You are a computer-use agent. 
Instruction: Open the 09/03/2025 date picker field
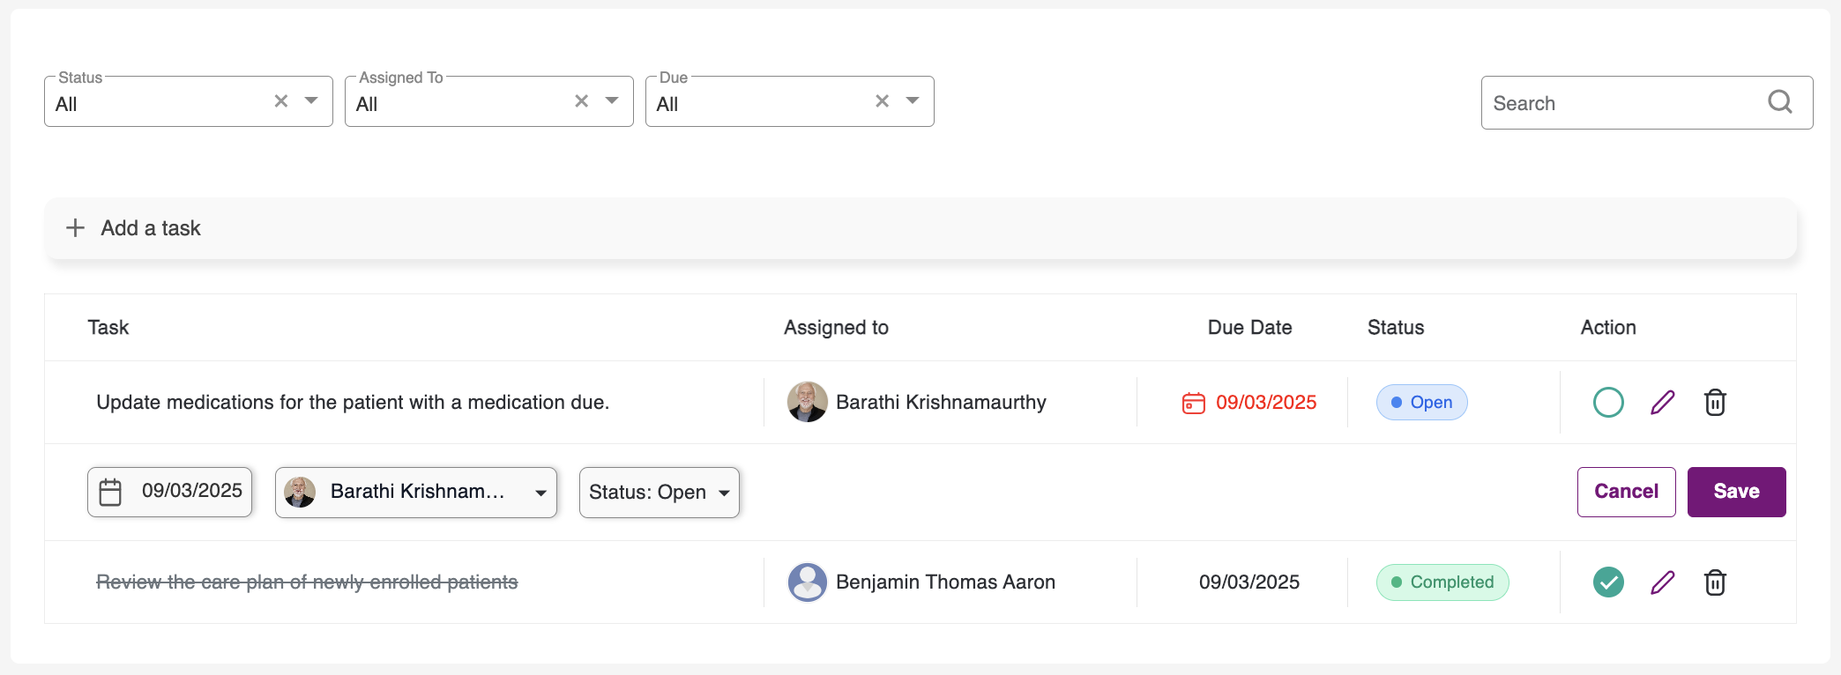pyautogui.click(x=170, y=492)
